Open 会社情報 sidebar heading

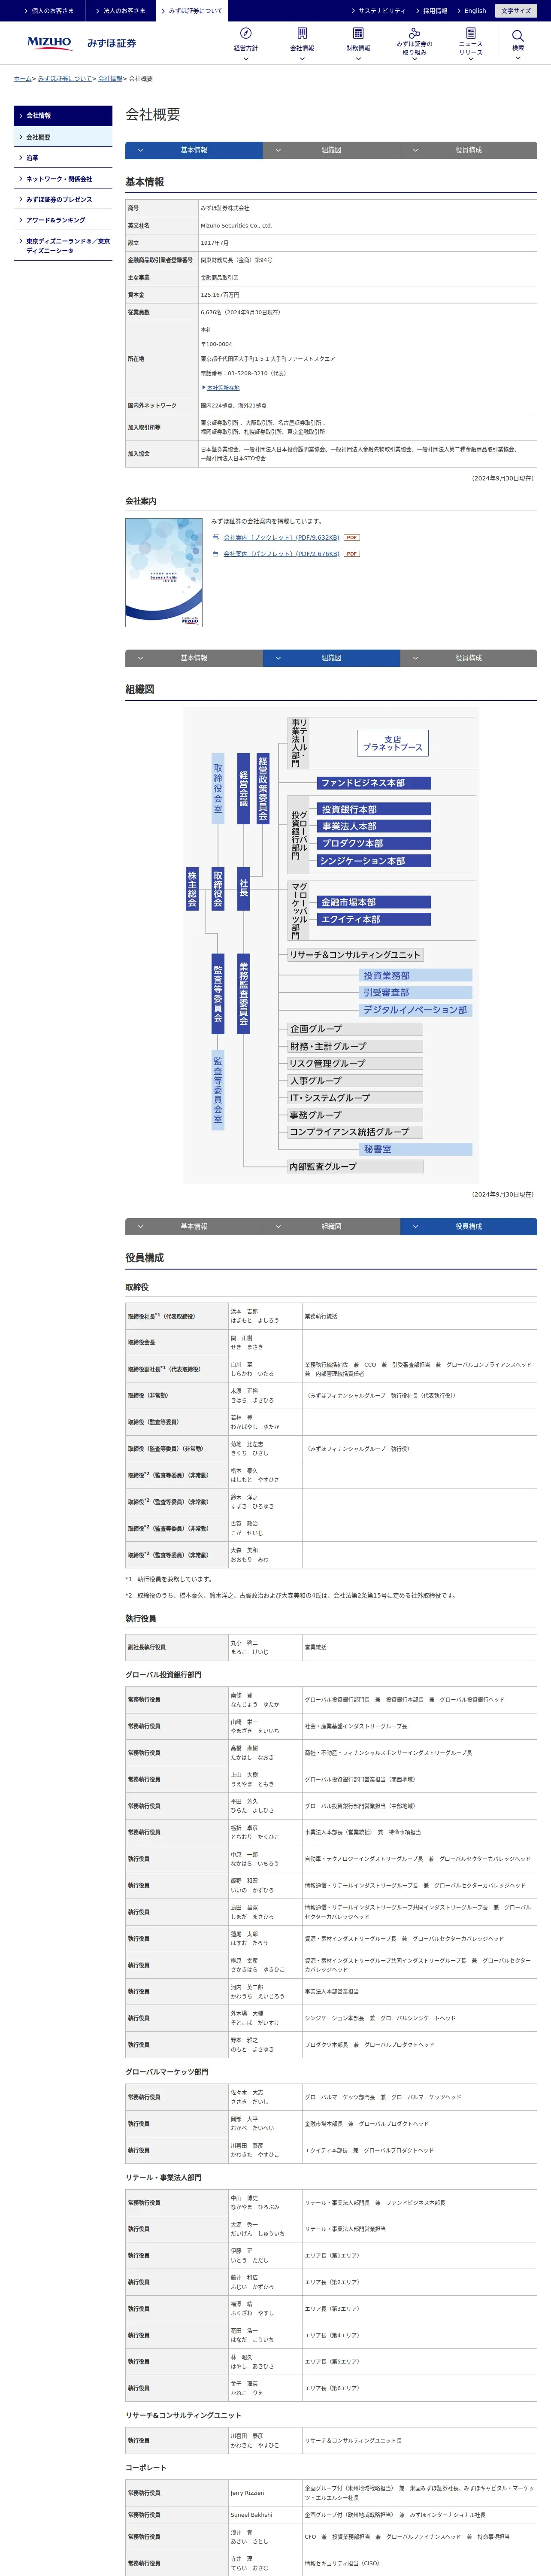(x=63, y=116)
